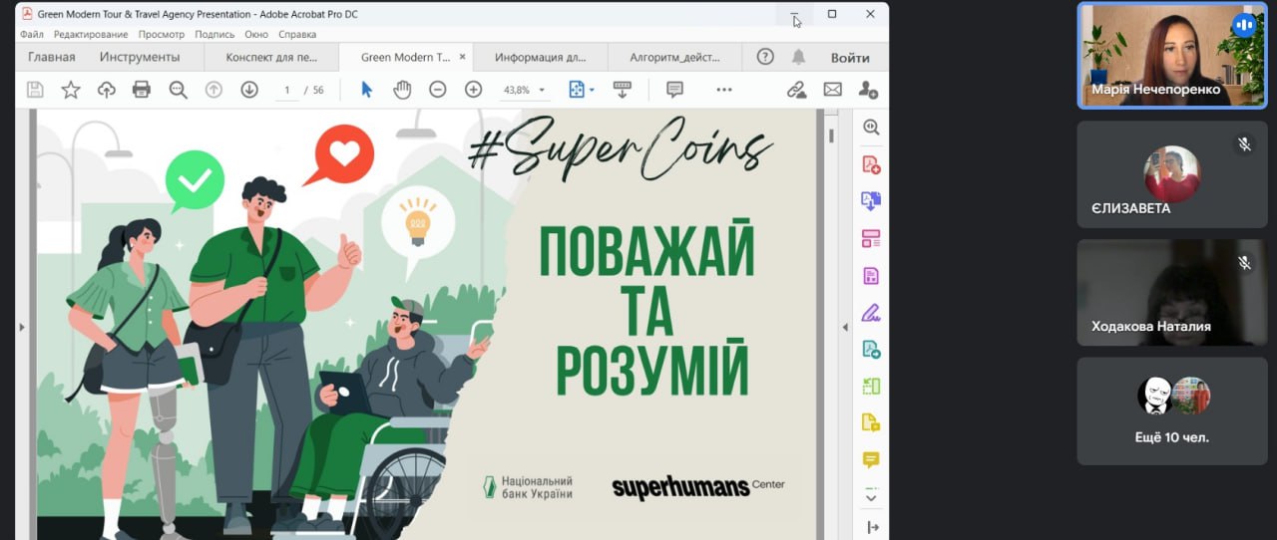
Task: Open the Fill & Sign pen tool
Action: (871, 312)
